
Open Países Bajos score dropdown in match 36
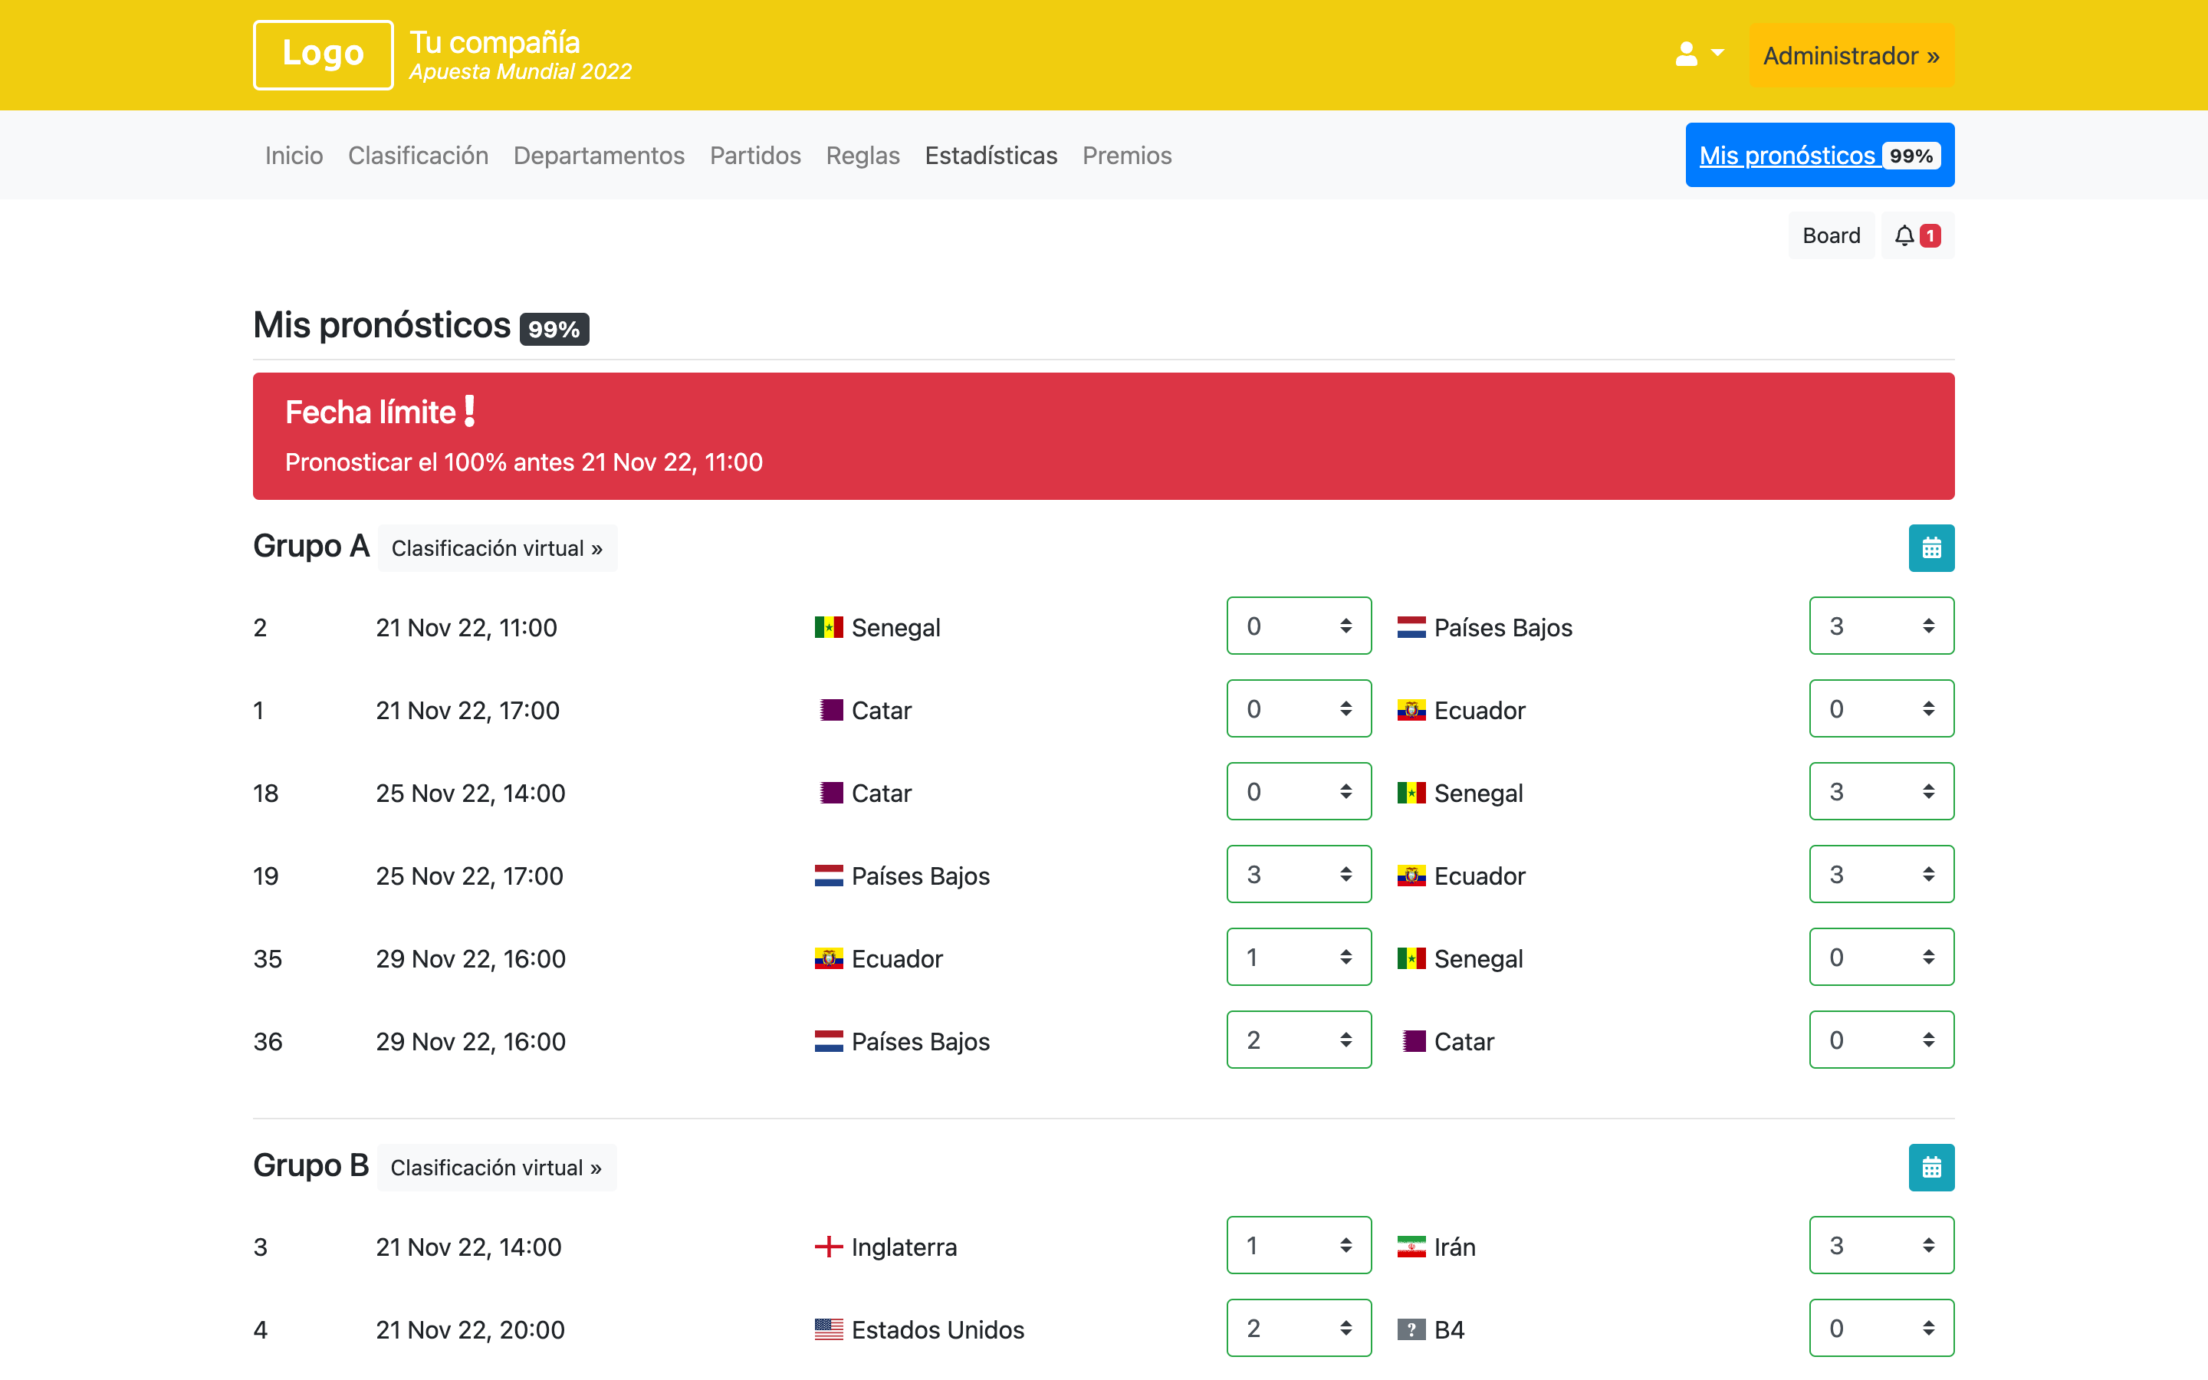coord(1298,1040)
